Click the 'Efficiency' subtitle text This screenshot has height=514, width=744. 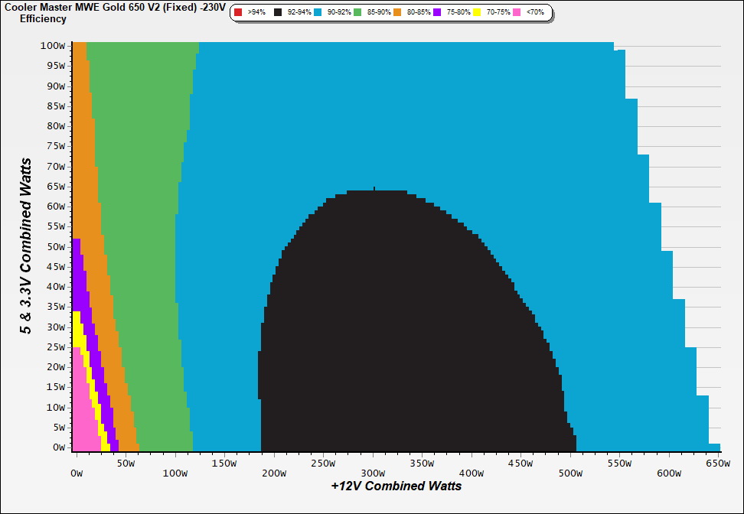coord(43,18)
